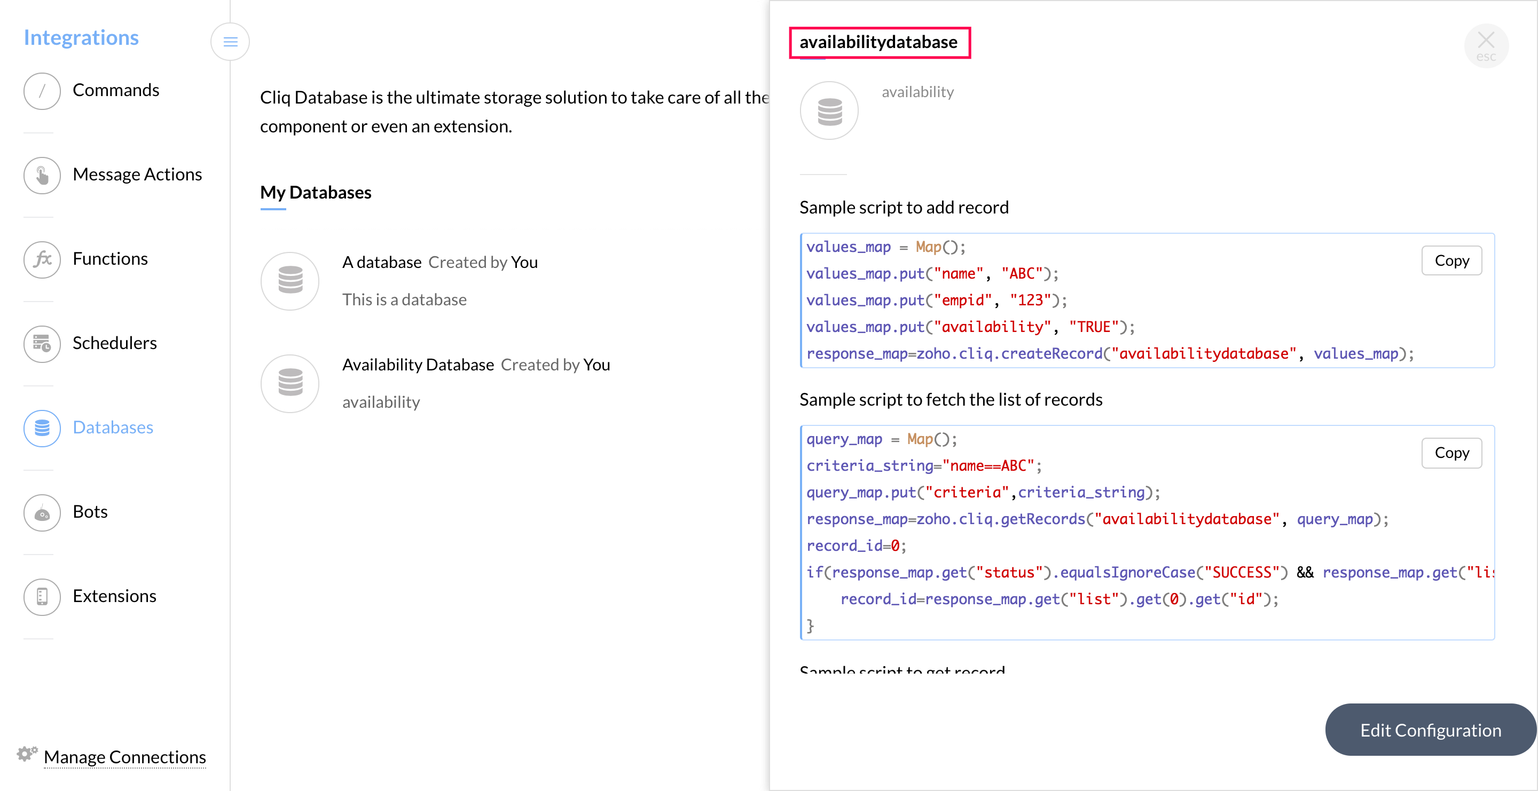Image resolution: width=1538 pixels, height=791 pixels.
Task: Click 'availability' description under panel title
Action: point(917,92)
